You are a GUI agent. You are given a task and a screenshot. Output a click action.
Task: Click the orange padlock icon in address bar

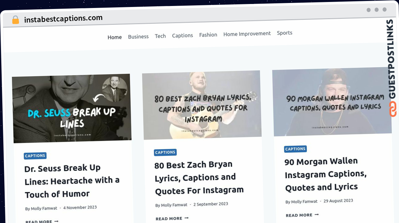click(x=16, y=20)
